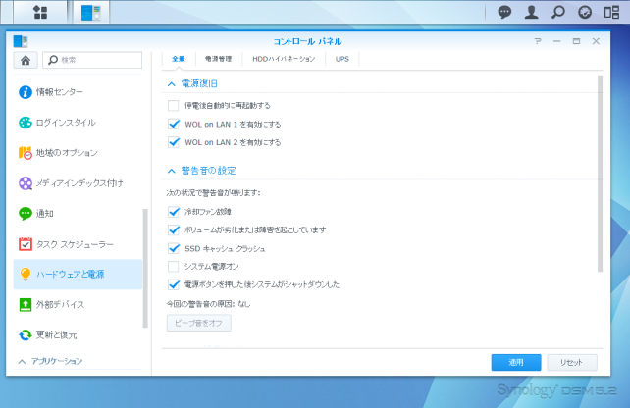The height and width of the screenshot is (408, 630).
Task: Click the ログインスタイル palette icon
Action: (x=26, y=123)
